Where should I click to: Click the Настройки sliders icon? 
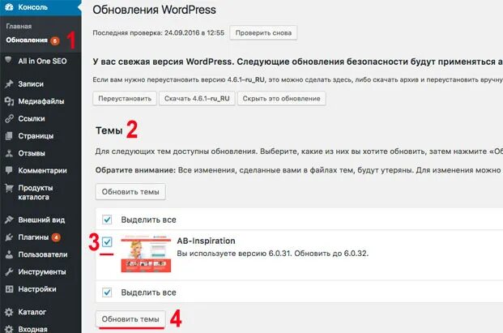click(x=9, y=289)
